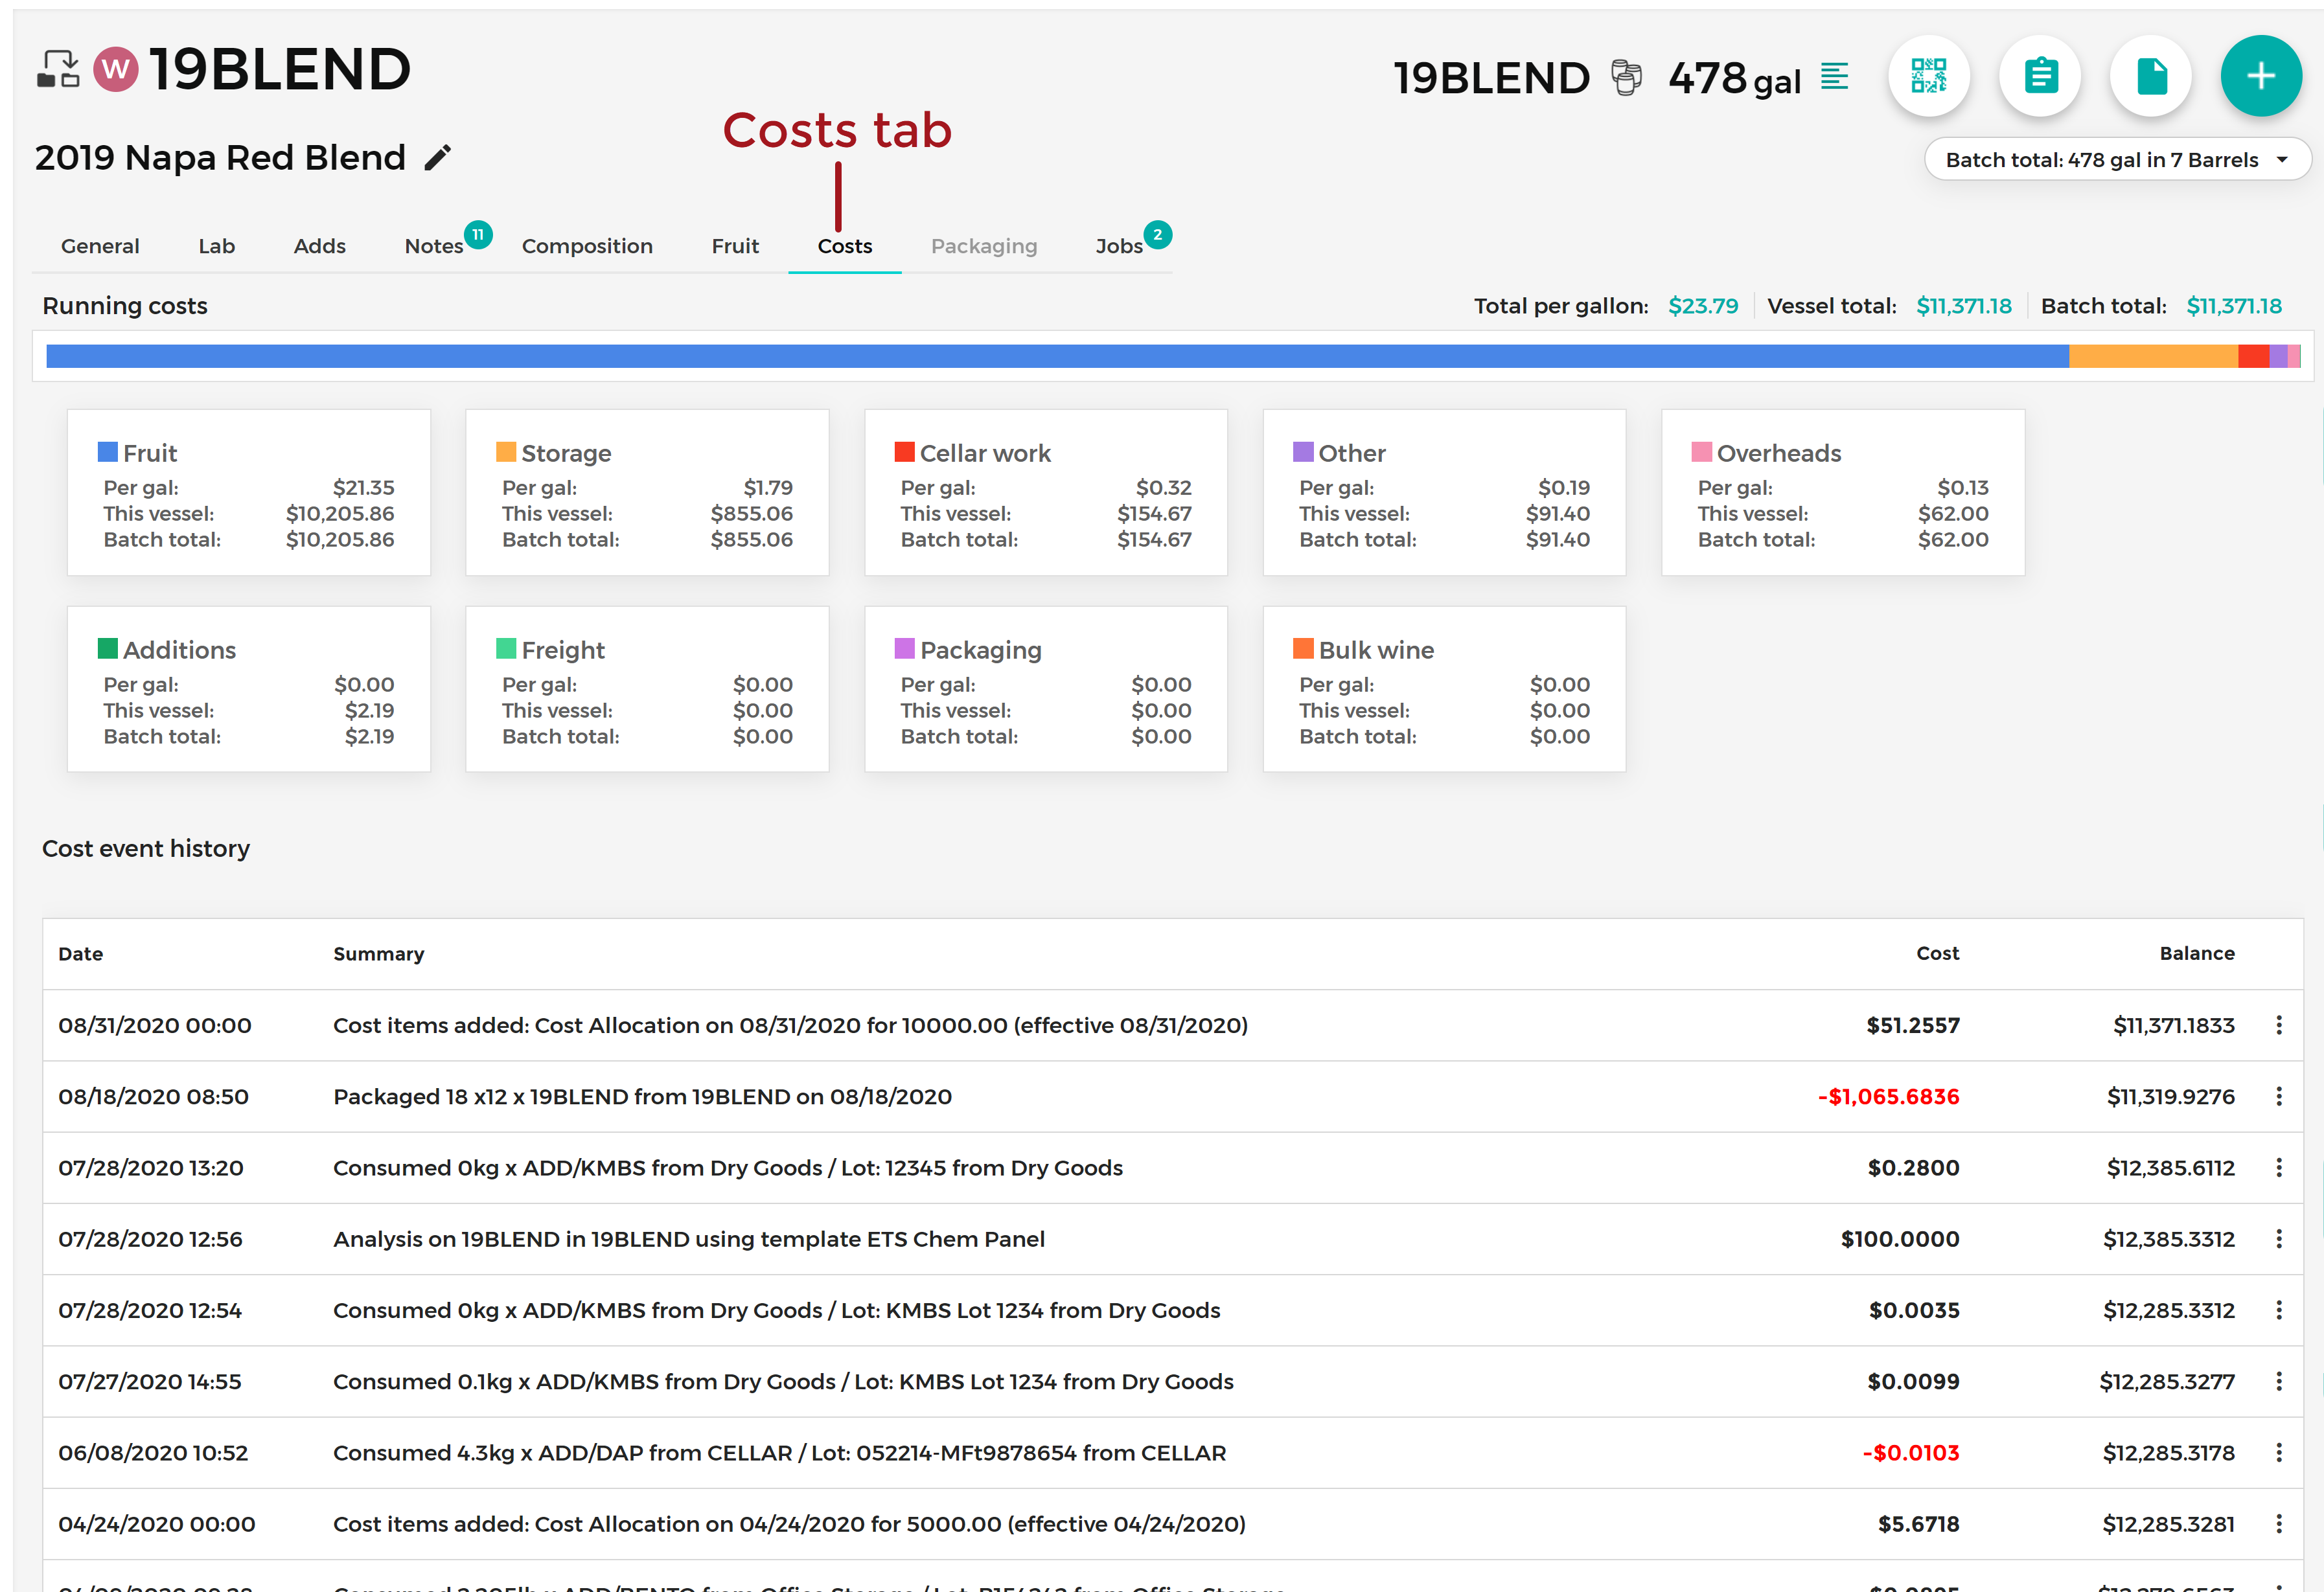Viewport: 2324px width, 1592px height.
Task: Click the Additions this vessel $2.19 value
Action: [x=370, y=711]
